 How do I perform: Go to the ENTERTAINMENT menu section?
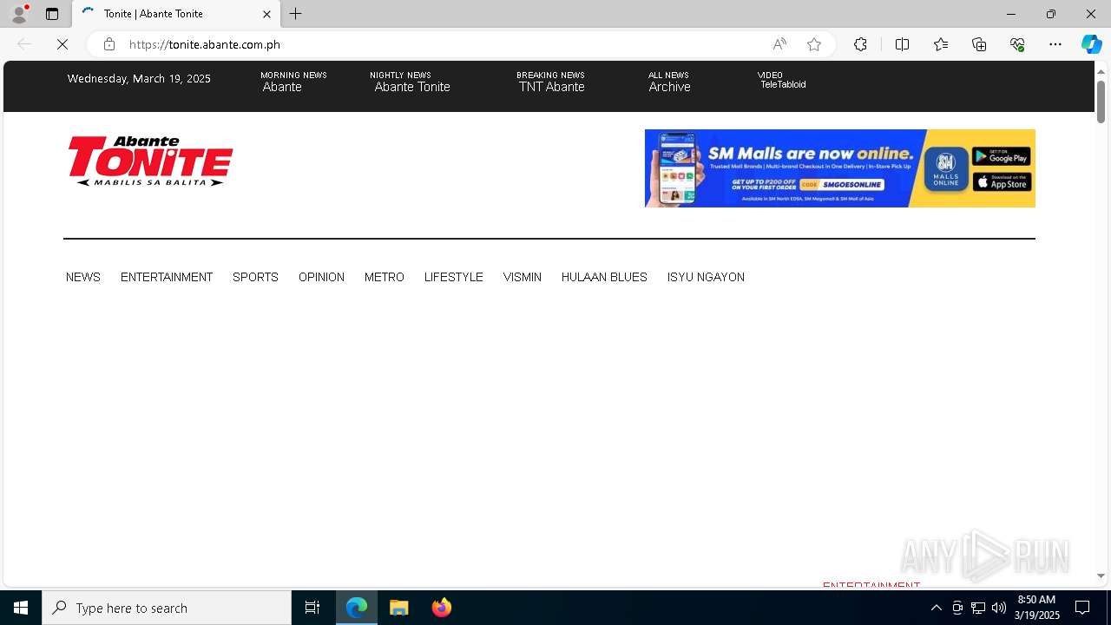(x=167, y=277)
